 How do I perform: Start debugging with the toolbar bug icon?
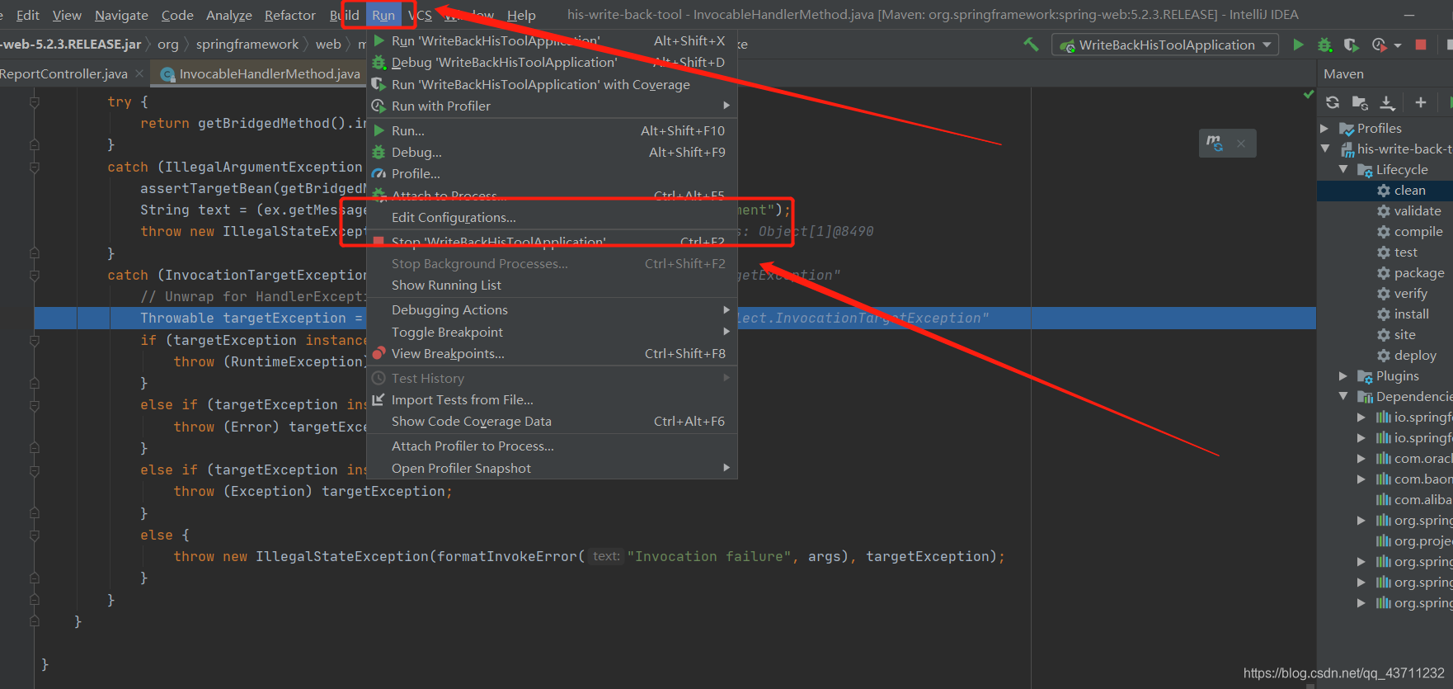click(x=1324, y=45)
